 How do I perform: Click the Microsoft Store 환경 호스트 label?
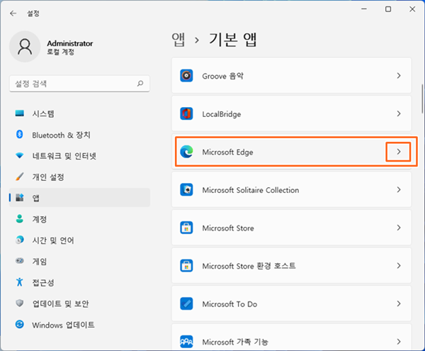pyautogui.click(x=249, y=266)
